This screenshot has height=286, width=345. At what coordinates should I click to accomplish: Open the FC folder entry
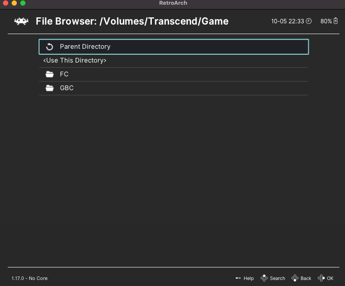(173, 75)
